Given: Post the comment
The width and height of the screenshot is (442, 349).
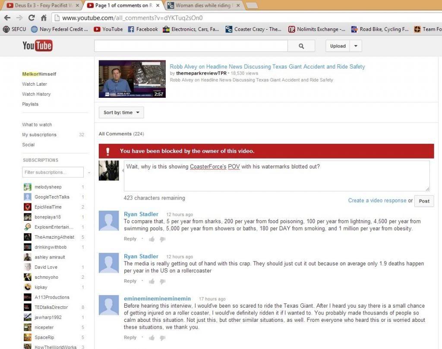Looking at the screenshot, I should click(x=424, y=201).
